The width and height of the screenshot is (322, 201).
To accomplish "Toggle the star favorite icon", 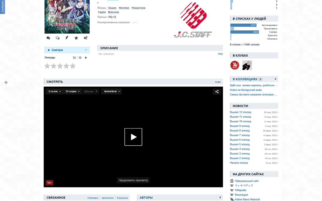I will [76, 38].
